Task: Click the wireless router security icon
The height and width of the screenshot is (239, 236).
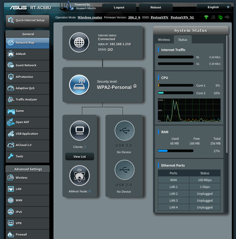Action: click(x=79, y=85)
